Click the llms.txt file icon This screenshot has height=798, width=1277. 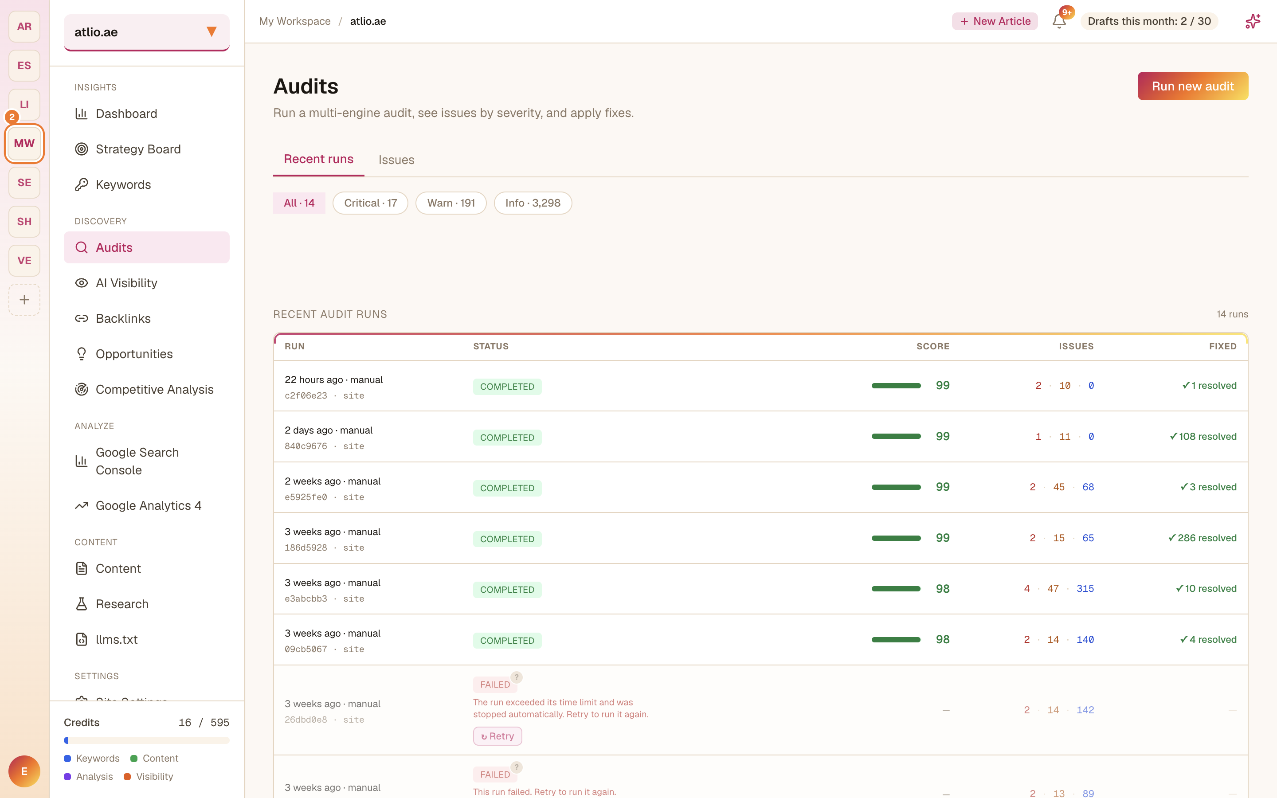[81, 639]
